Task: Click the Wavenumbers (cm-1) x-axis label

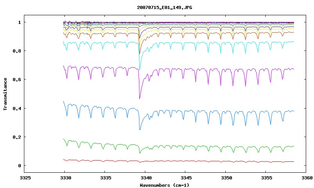Action: click(164, 185)
